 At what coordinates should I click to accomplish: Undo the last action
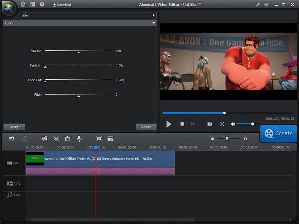12,139
